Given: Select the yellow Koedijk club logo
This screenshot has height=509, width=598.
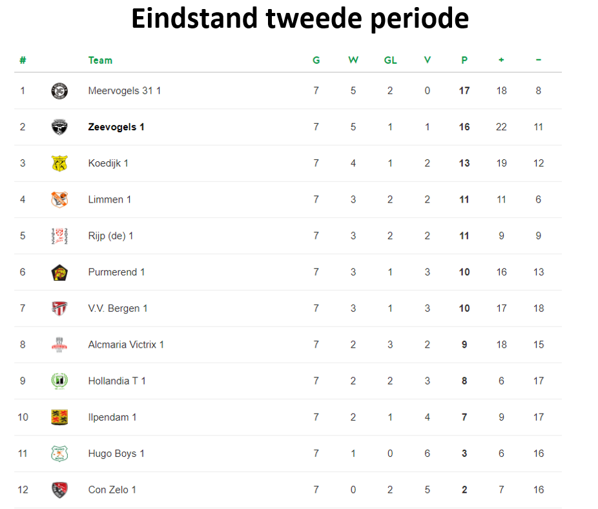Looking at the screenshot, I should point(59,163).
